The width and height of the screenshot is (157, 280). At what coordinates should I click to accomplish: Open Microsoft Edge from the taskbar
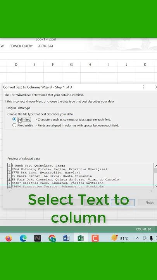(x=23, y=238)
